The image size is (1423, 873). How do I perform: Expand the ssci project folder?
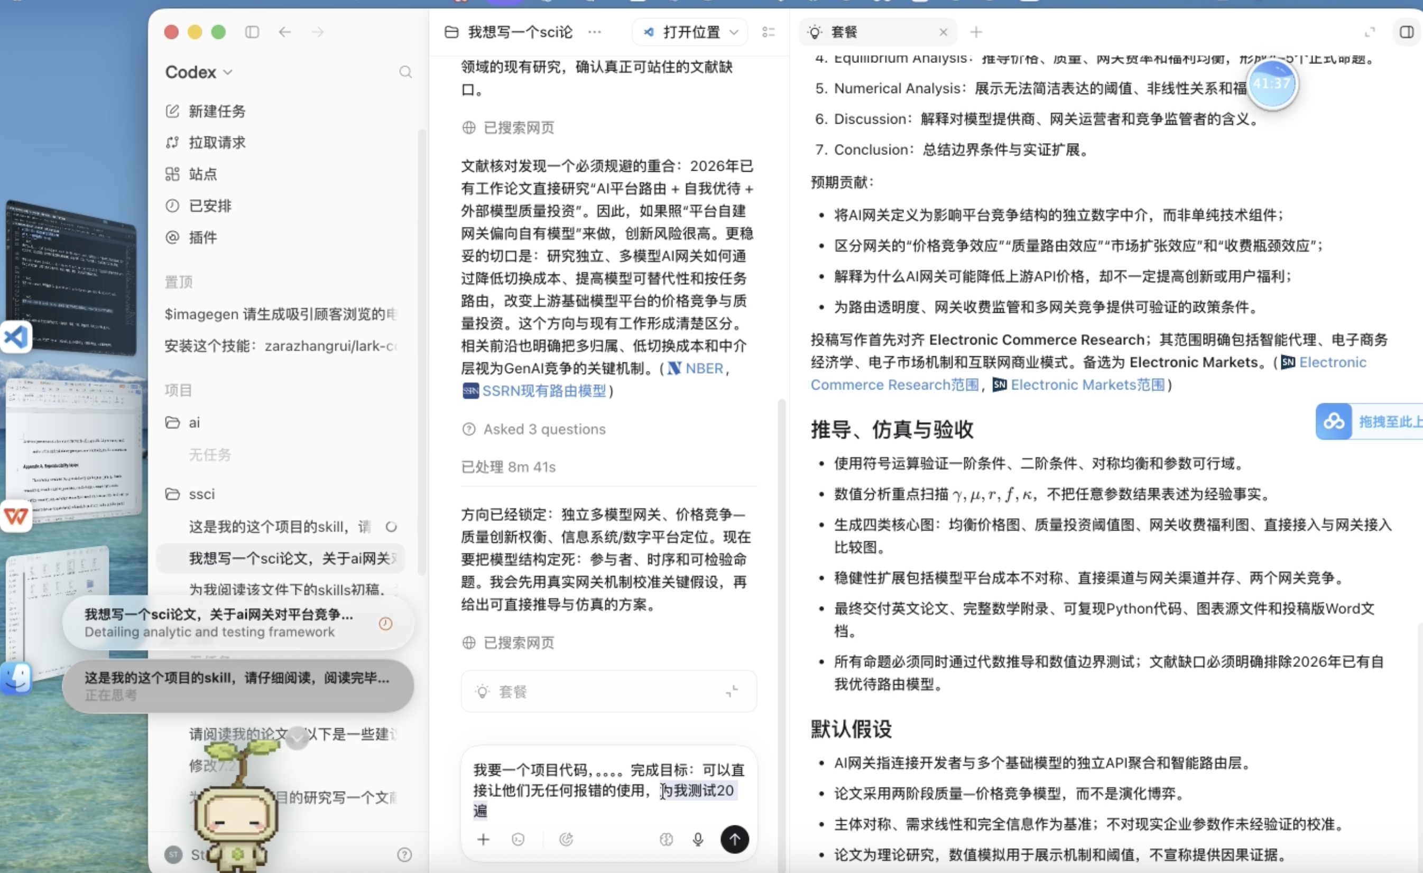[x=190, y=494]
